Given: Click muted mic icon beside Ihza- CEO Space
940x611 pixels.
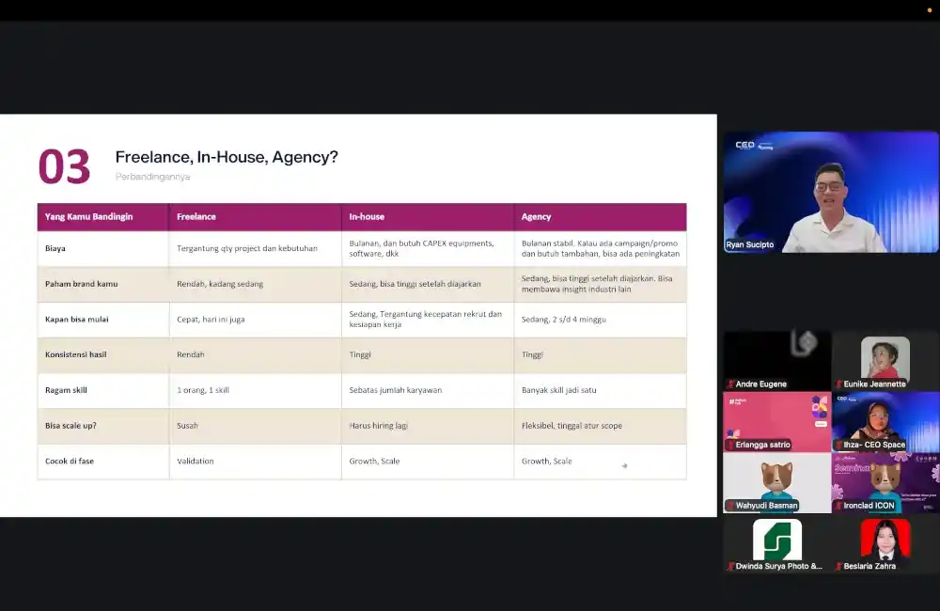Looking at the screenshot, I should coord(839,445).
